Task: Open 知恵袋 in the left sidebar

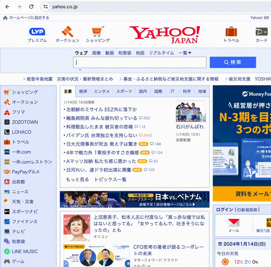Action: coord(18,242)
